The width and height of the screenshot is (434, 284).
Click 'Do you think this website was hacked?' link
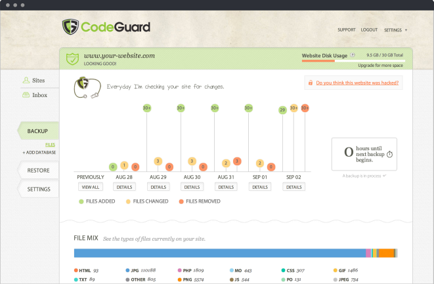357,83
